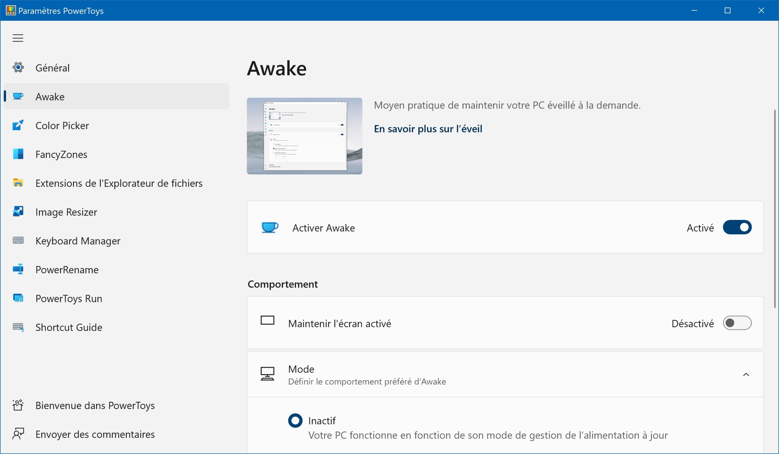Click the 'Votre PC fonctionne' description text

click(488, 435)
